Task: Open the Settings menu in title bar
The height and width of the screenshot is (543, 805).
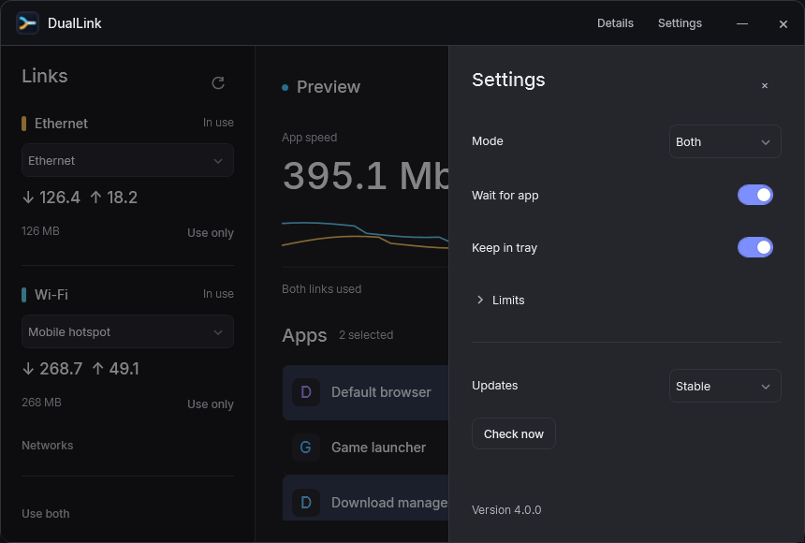Action: 680,23
